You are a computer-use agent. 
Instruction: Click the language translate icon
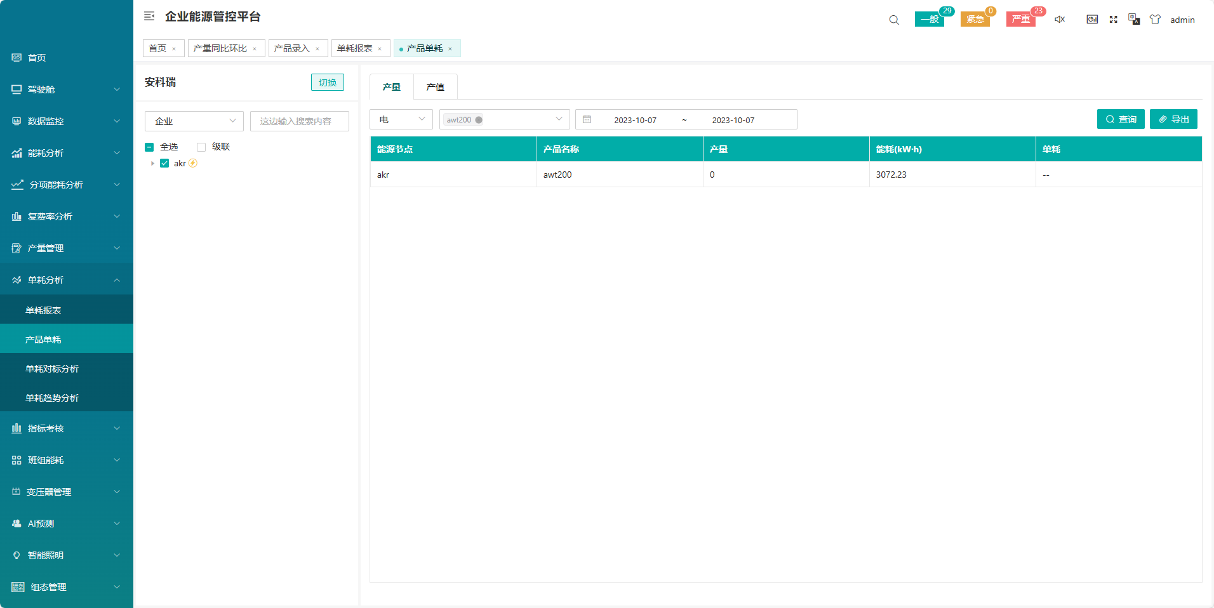tap(1134, 20)
